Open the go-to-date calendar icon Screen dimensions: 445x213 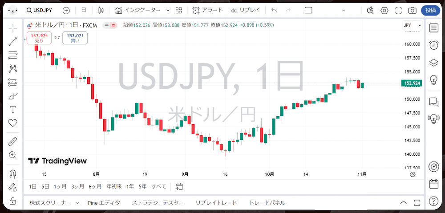coord(179,186)
